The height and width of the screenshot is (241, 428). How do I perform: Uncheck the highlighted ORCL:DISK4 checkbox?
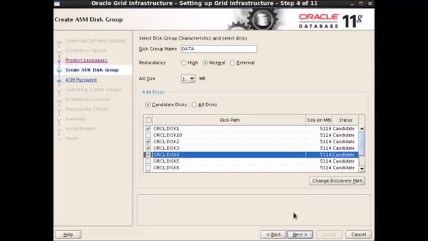[x=148, y=155]
